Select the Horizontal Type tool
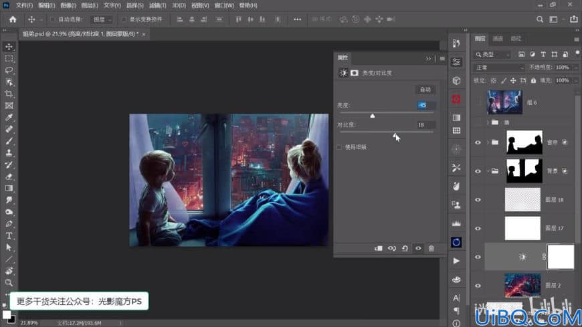582x327 pixels. click(x=9, y=235)
